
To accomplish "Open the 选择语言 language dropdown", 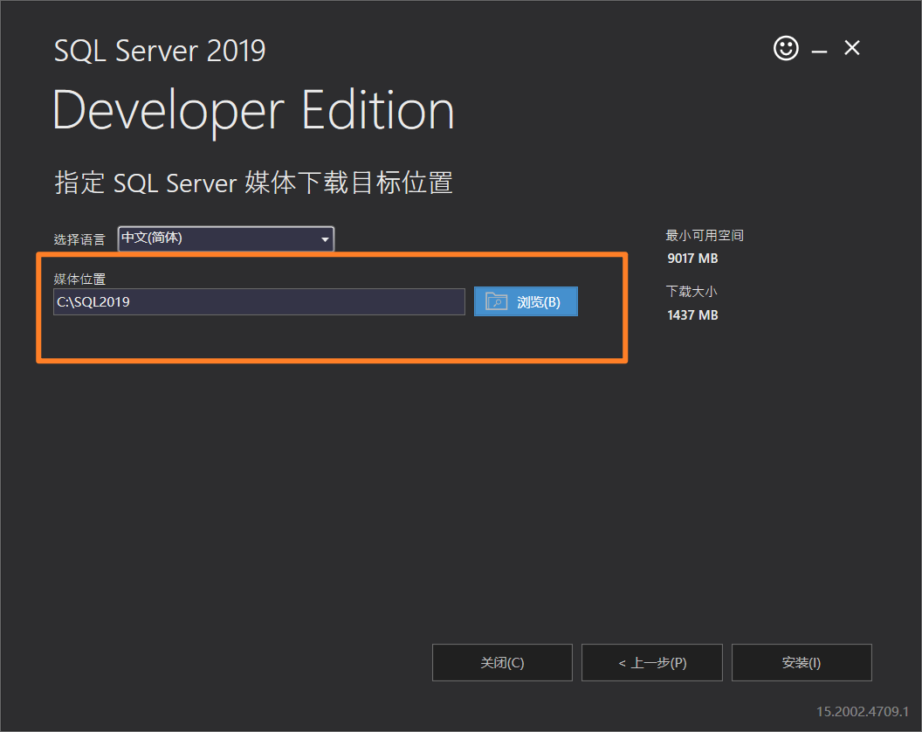I will coord(226,238).
